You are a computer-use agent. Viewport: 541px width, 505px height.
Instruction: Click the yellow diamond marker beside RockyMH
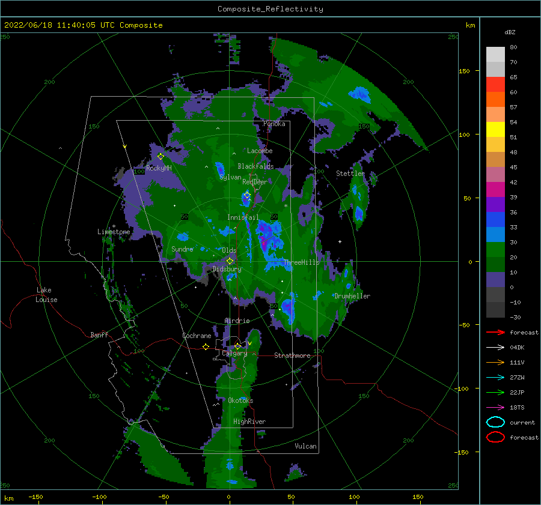point(160,157)
